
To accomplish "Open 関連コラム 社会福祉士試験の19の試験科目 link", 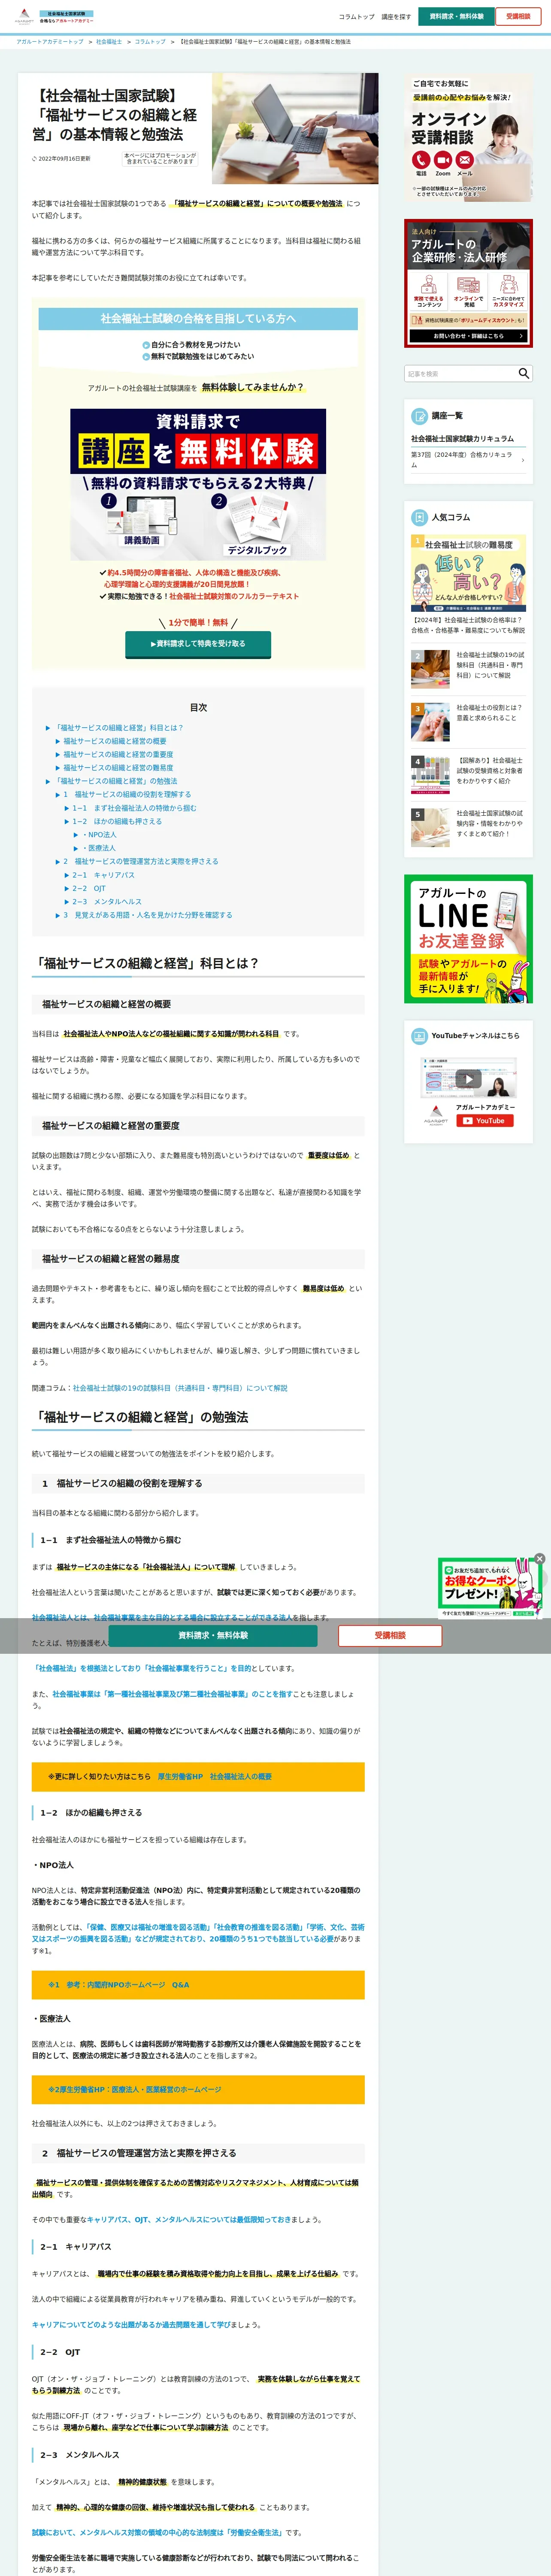I will click(x=180, y=1388).
